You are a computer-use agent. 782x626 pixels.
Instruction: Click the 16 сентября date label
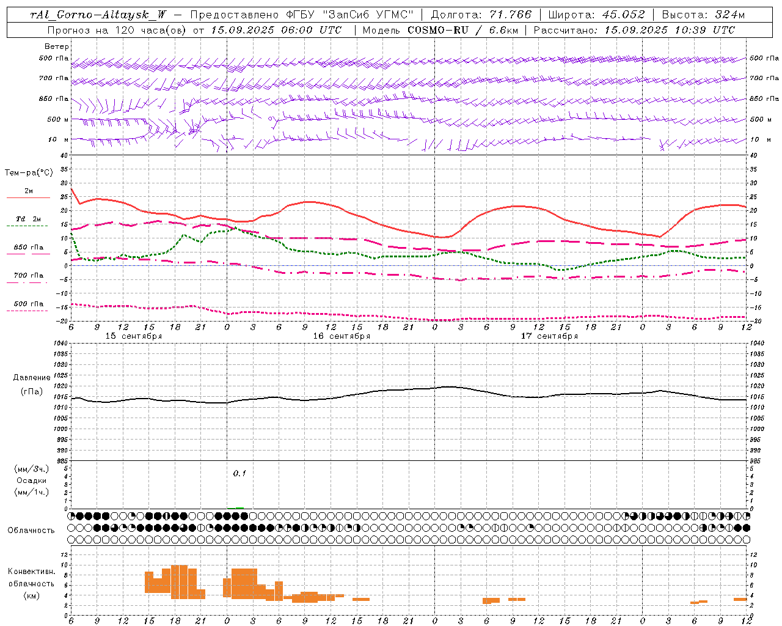pos(342,336)
